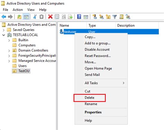Select the Computers container
The height and width of the screenshot is (130, 164).
(x=27, y=45)
